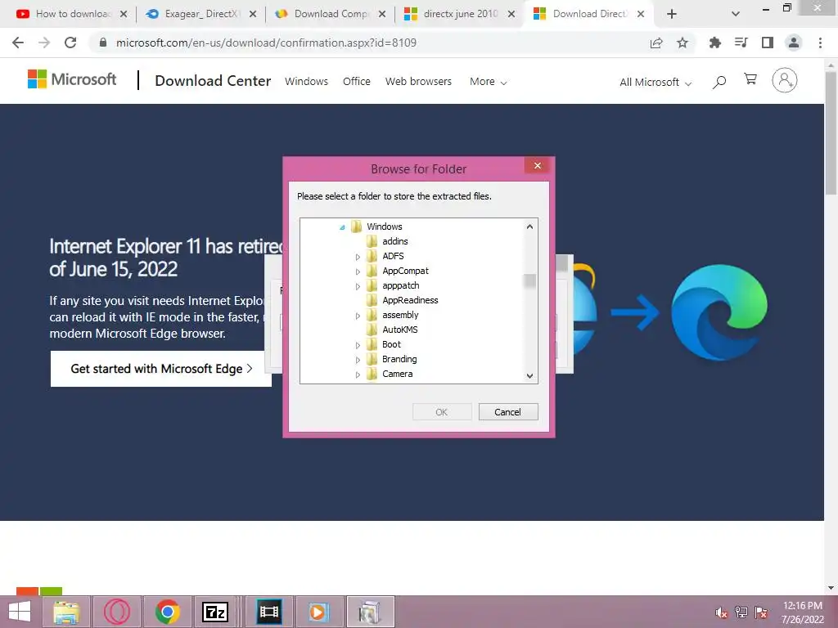This screenshot has width=838, height=628.
Task: Close the Exagear_ DirectX tab
Action: pos(253,14)
